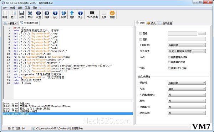214x132 pixels.
Task: Open the 语言 (Language) menu
Action: (x=35, y=7)
